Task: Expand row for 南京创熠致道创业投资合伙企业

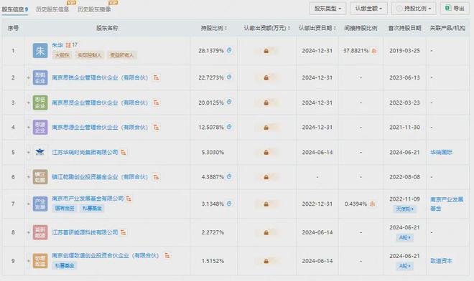Action: pos(29,261)
